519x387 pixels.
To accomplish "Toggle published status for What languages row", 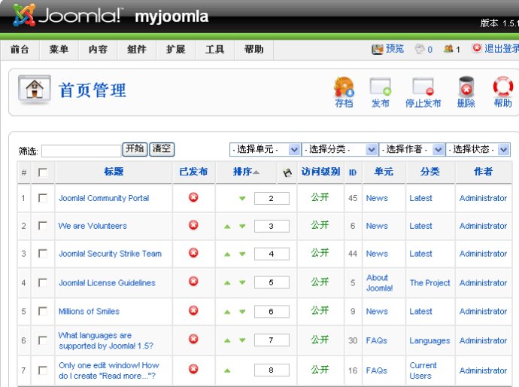I will 193,340.
